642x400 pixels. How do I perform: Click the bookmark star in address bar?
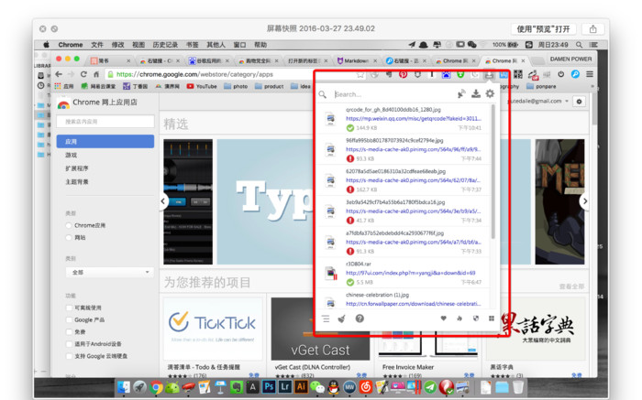[x=360, y=74]
